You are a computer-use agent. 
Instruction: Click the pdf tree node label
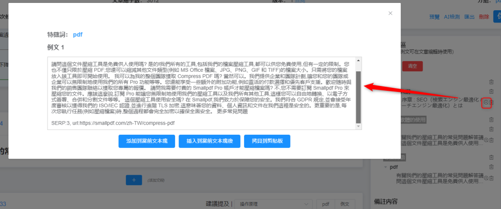pos(394,167)
